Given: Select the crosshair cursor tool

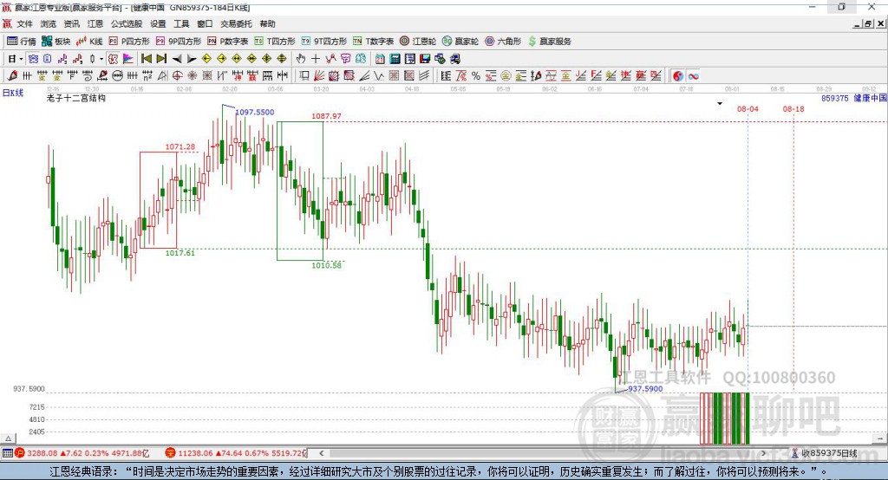Looking at the screenshot, I should pyautogui.click(x=316, y=59).
